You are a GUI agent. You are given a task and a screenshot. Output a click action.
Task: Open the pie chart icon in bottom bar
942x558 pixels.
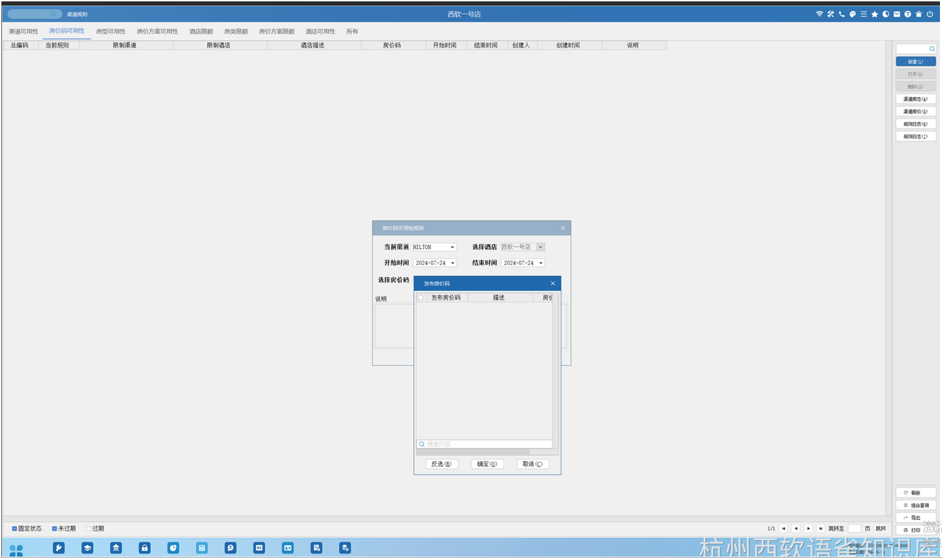[173, 548]
